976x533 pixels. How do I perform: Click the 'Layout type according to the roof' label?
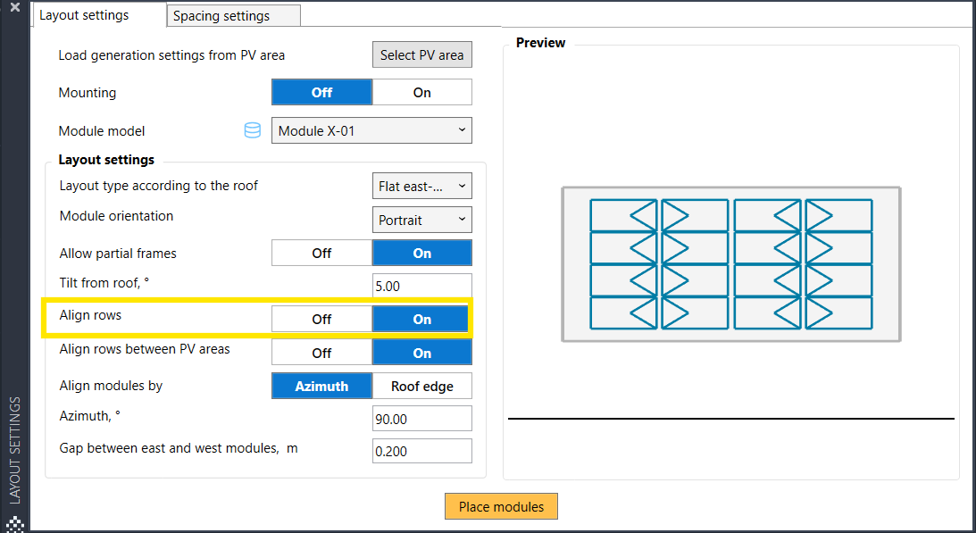[x=158, y=186]
